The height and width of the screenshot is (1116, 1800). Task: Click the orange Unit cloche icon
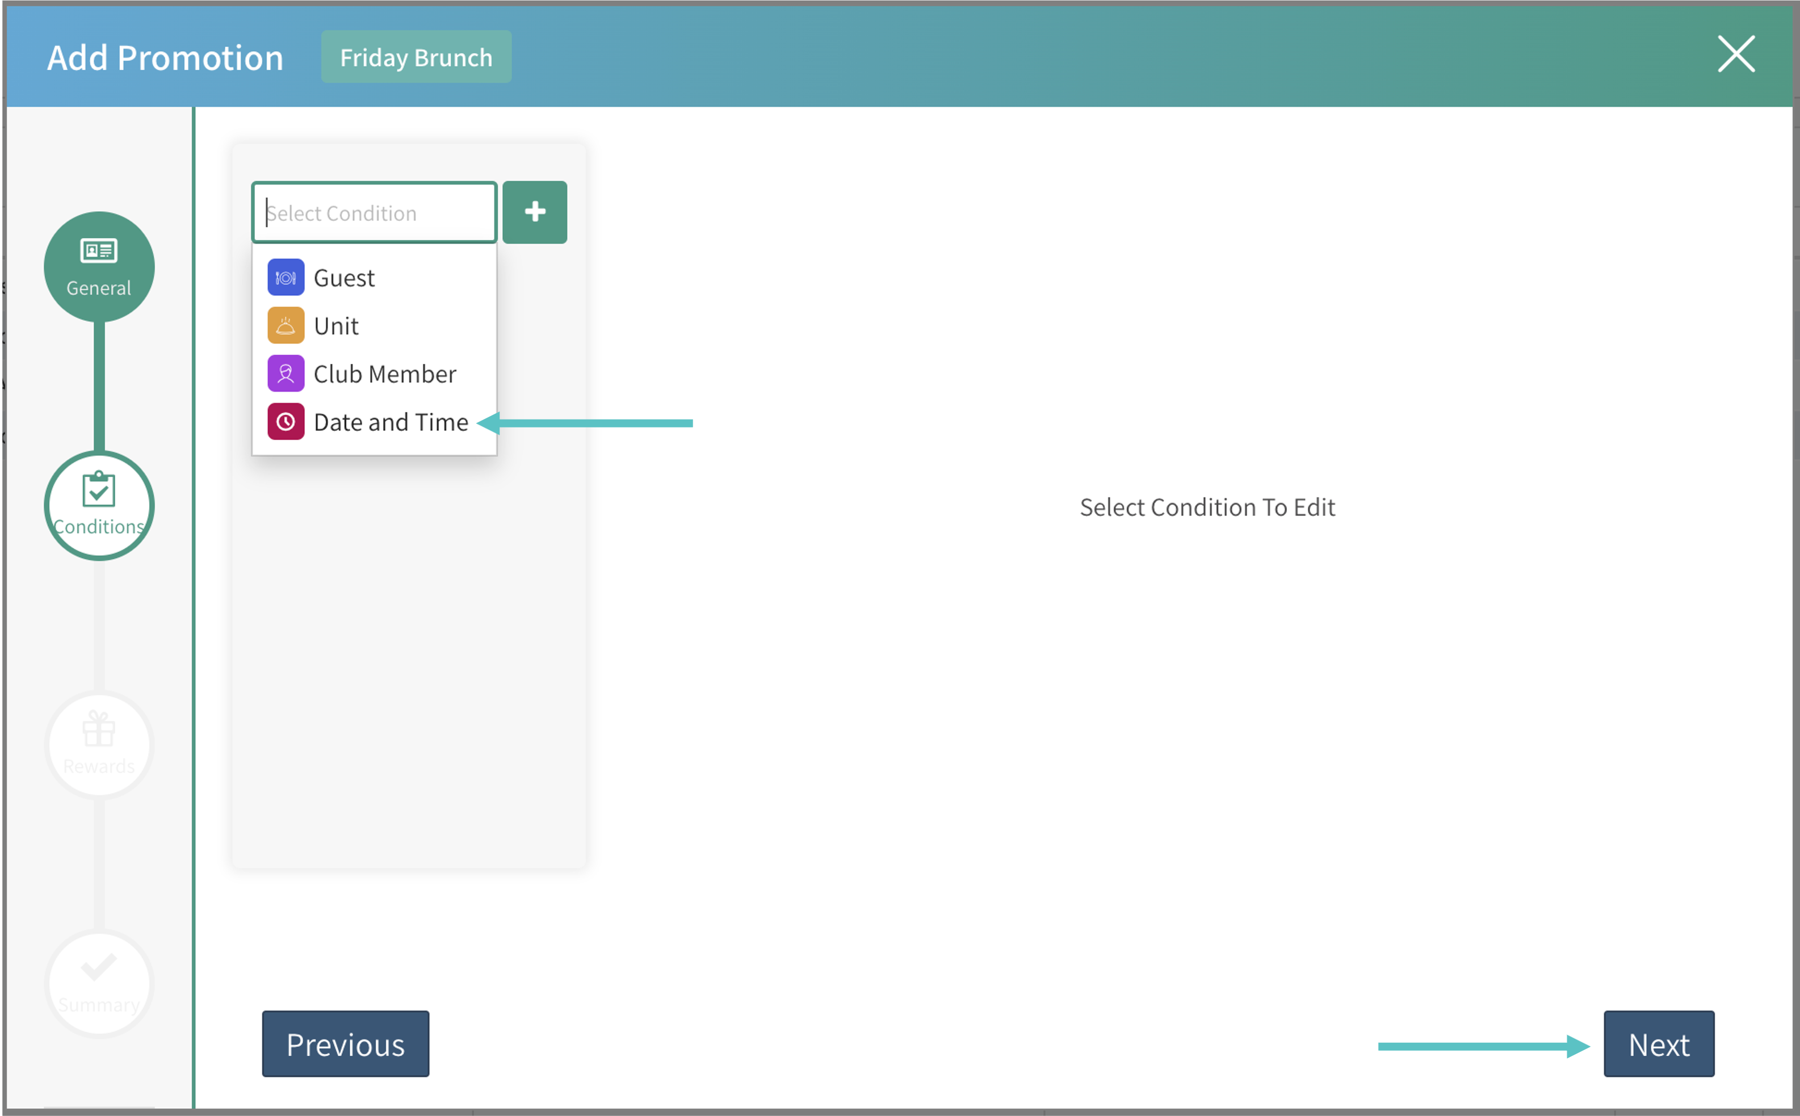[286, 325]
